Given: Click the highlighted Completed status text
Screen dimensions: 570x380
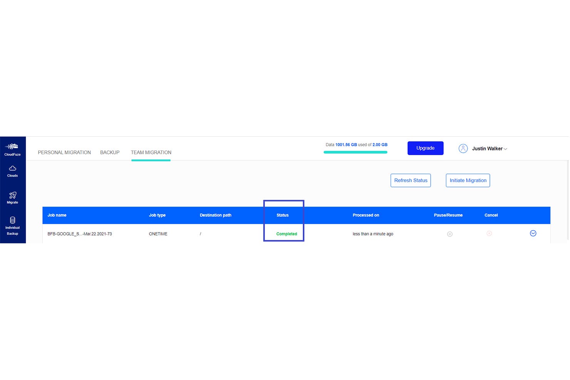Looking at the screenshot, I should (287, 234).
